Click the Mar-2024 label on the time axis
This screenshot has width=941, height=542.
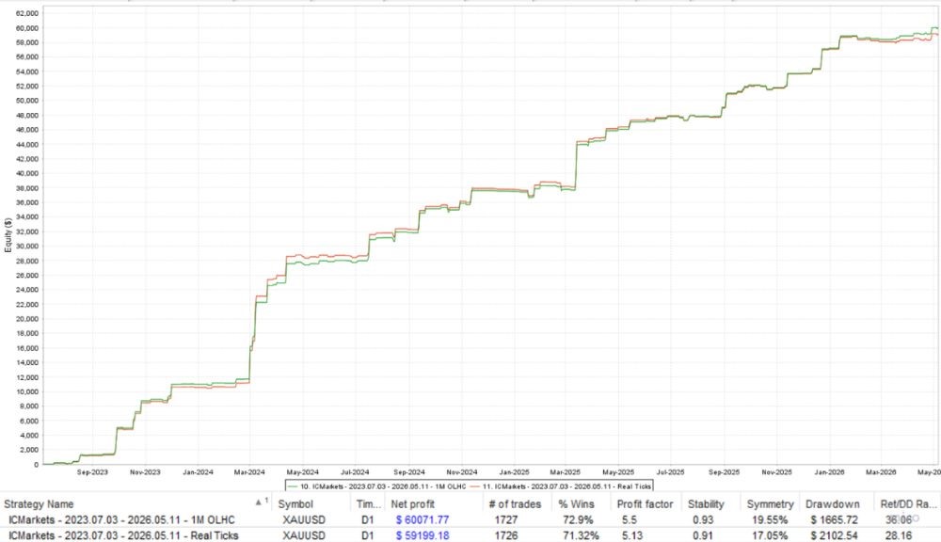249,472
